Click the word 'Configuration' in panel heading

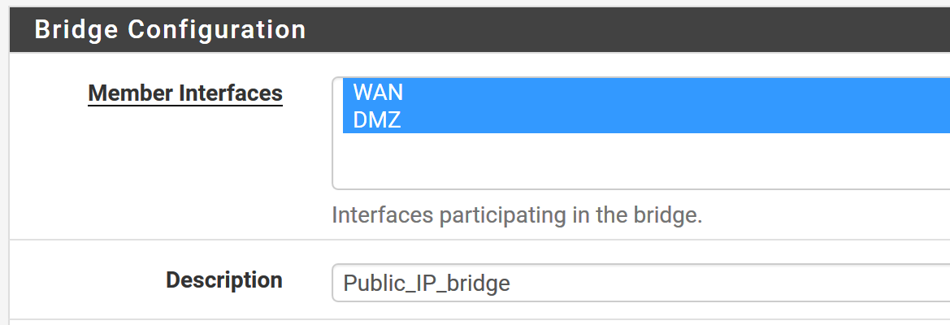point(217,29)
